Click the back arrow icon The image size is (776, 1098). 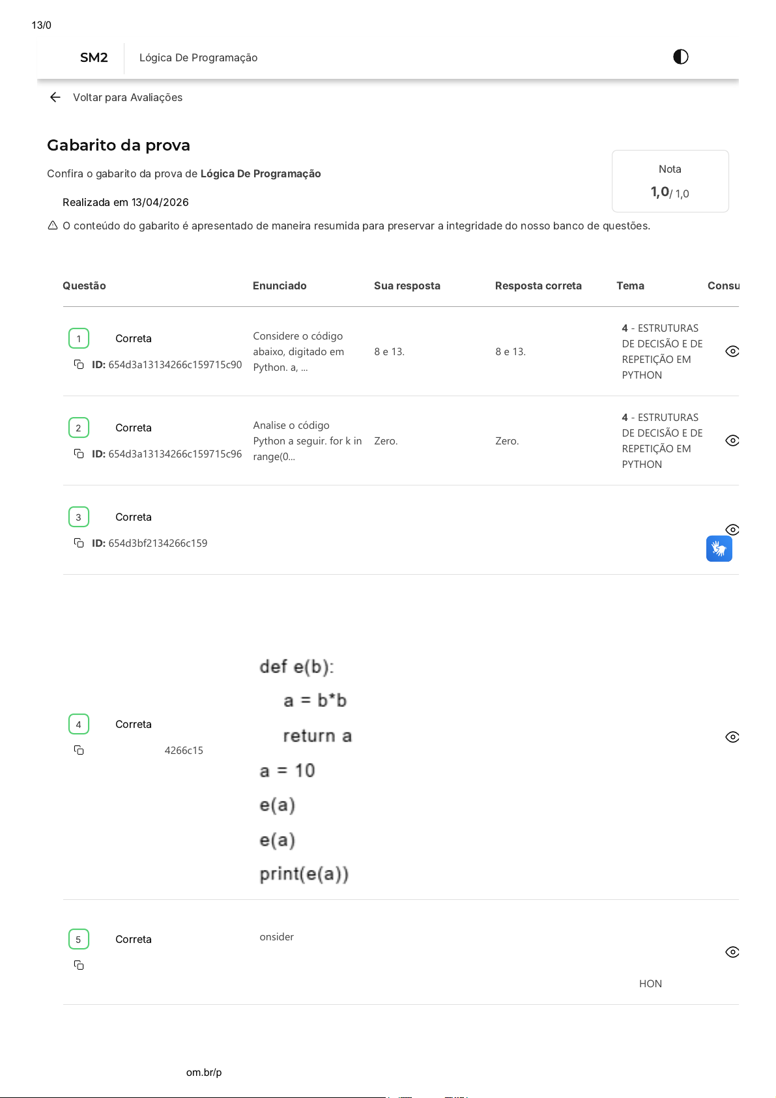(55, 97)
